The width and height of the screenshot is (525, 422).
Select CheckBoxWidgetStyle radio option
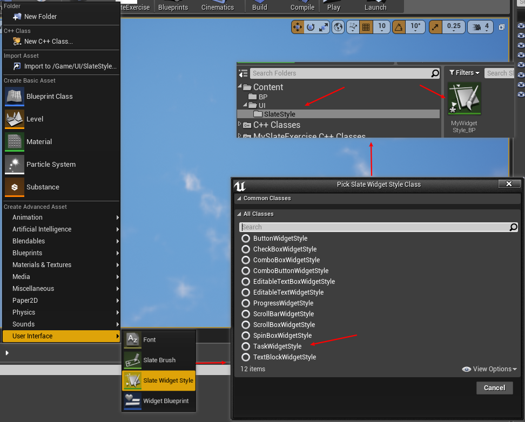(246, 249)
